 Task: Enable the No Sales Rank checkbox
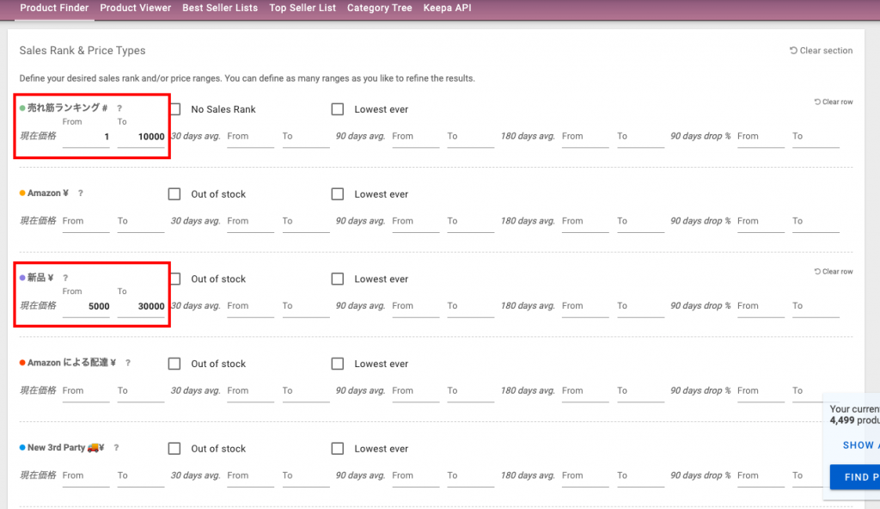click(174, 109)
